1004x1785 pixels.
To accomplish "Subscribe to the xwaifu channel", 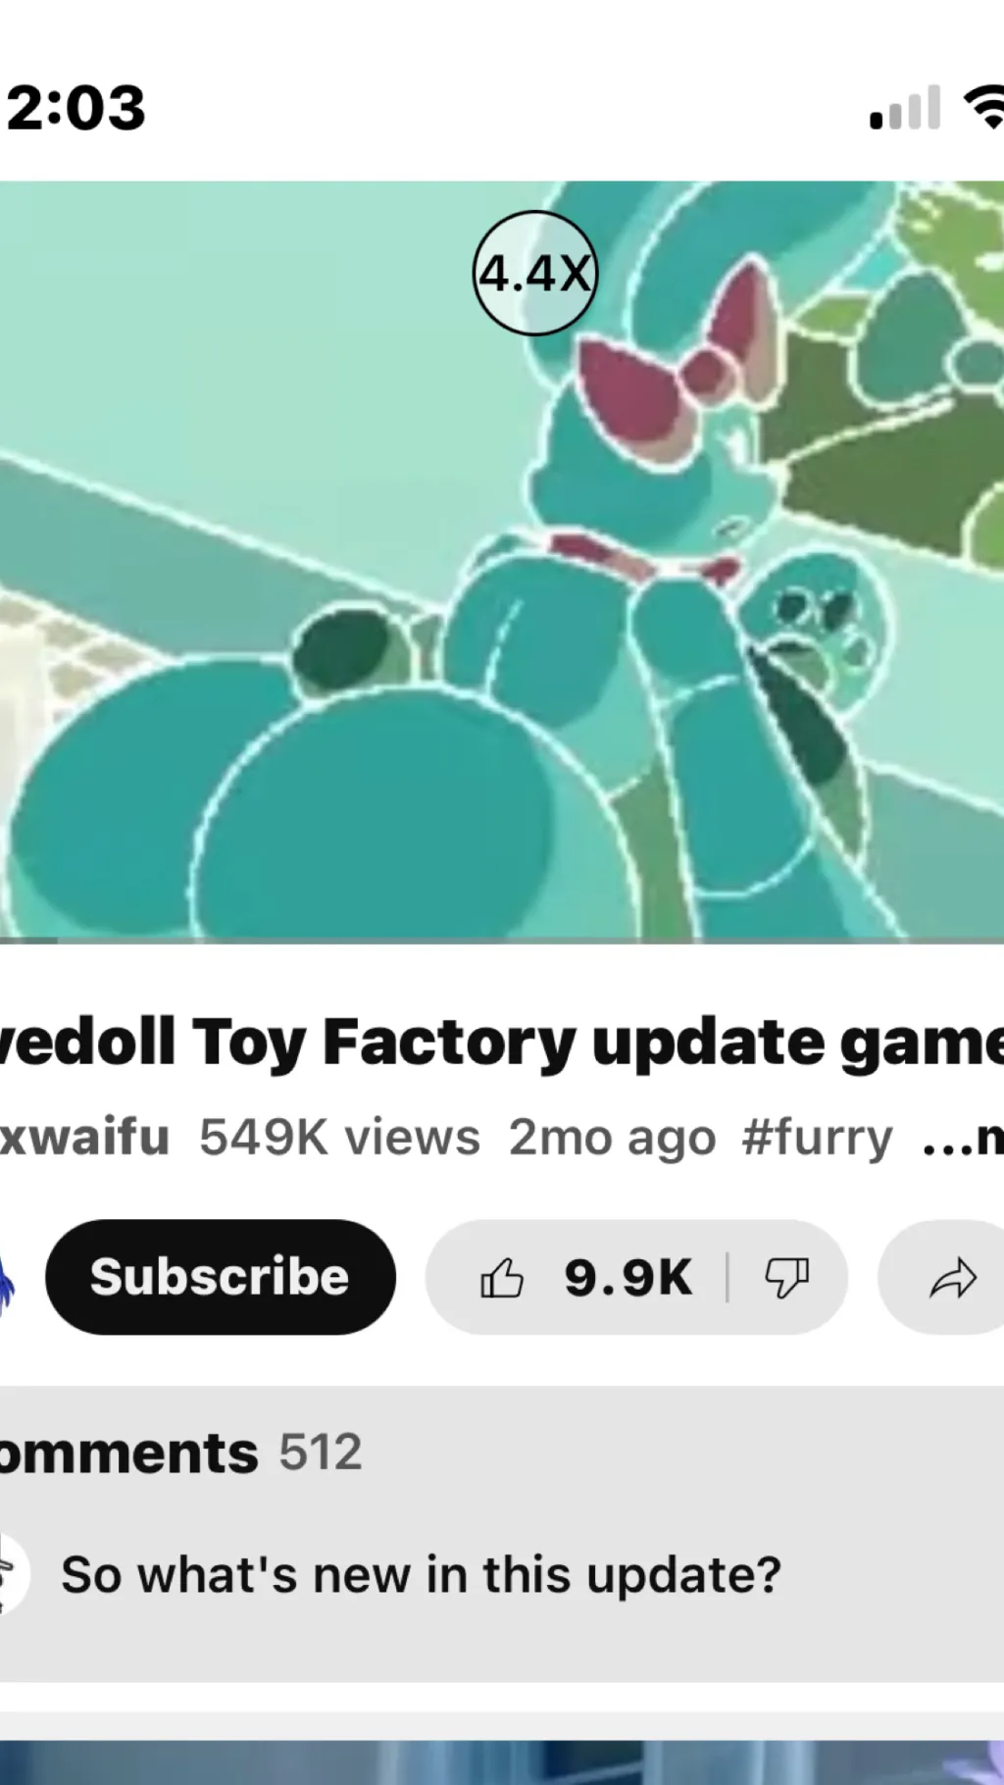I will (x=220, y=1277).
